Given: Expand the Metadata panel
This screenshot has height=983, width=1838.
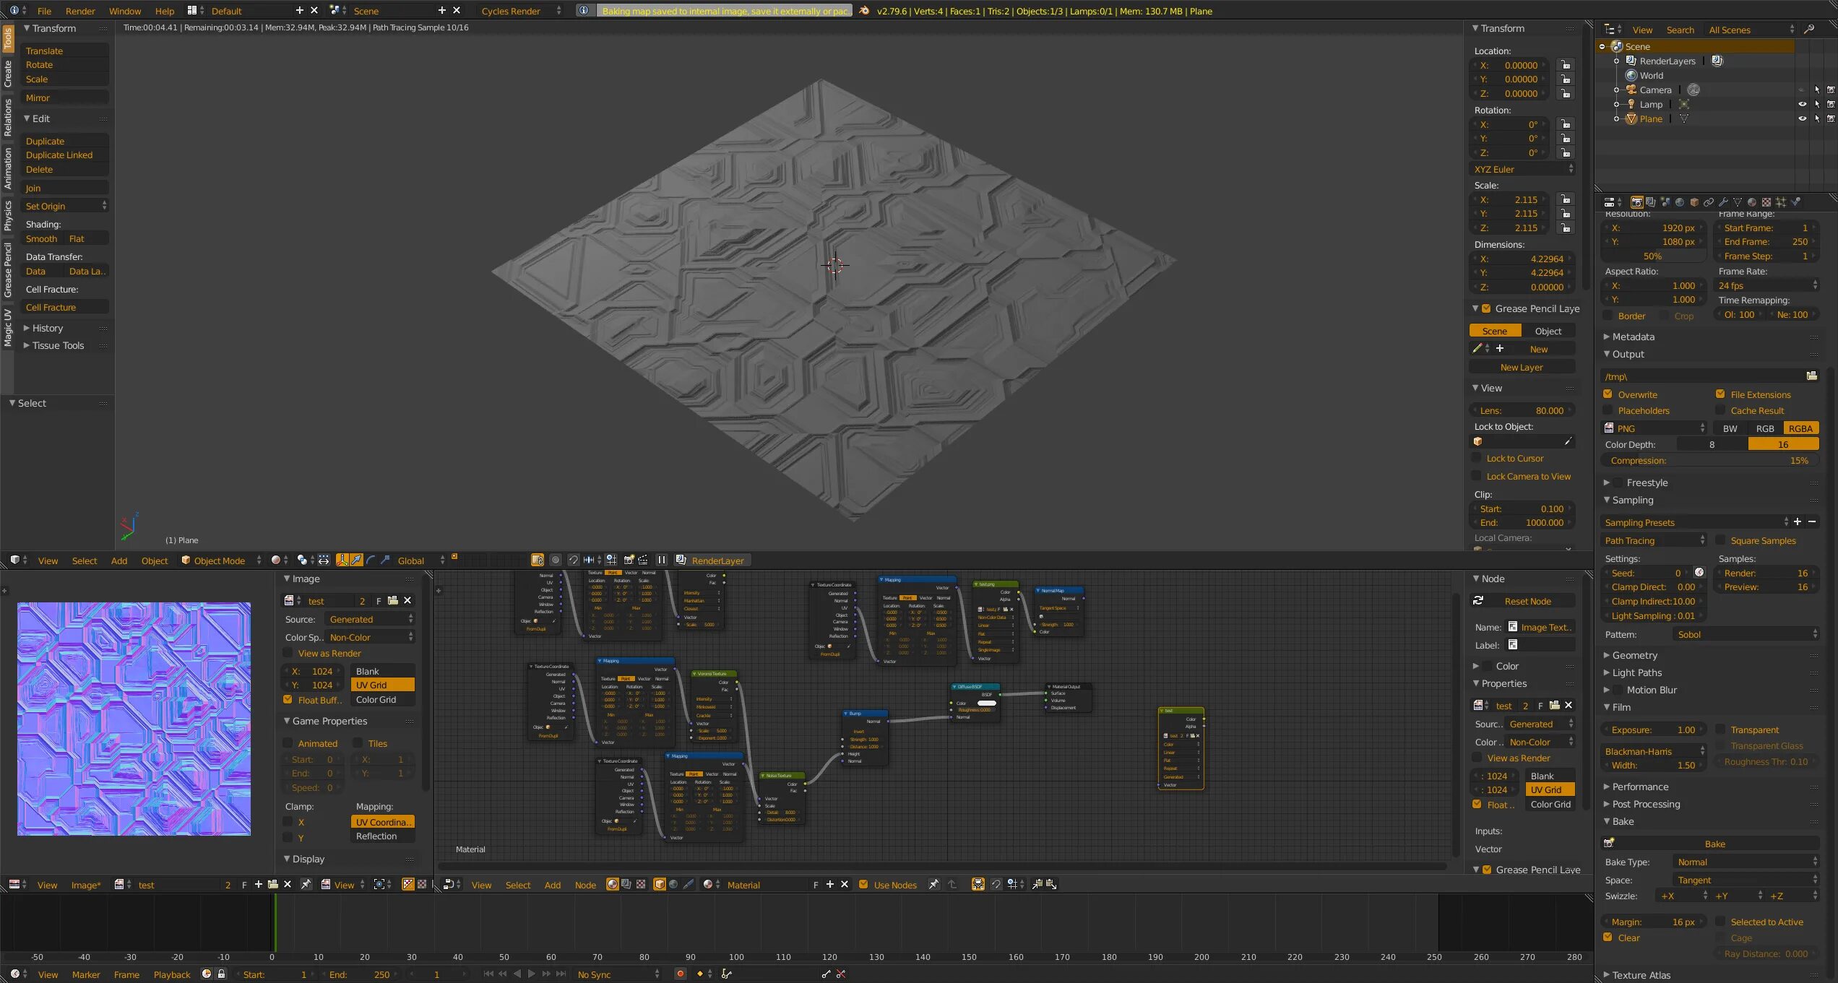Looking at the screenshot, I should pyautogui.click(x=1632, y=337).
